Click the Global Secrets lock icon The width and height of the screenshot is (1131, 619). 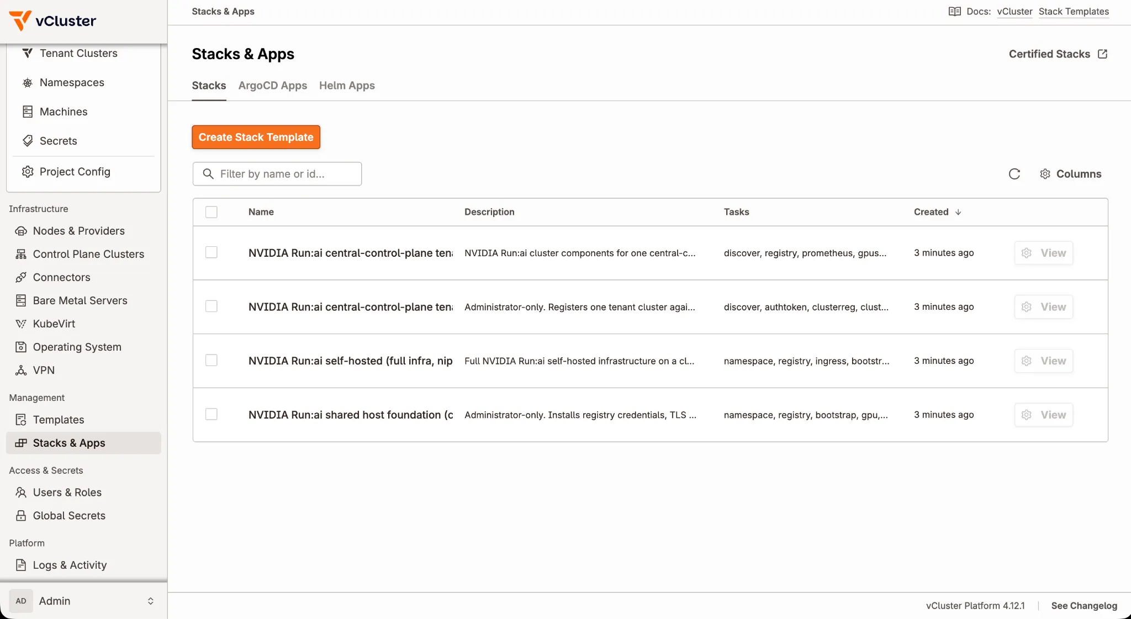pyautogui.click(x=21, y=515)
